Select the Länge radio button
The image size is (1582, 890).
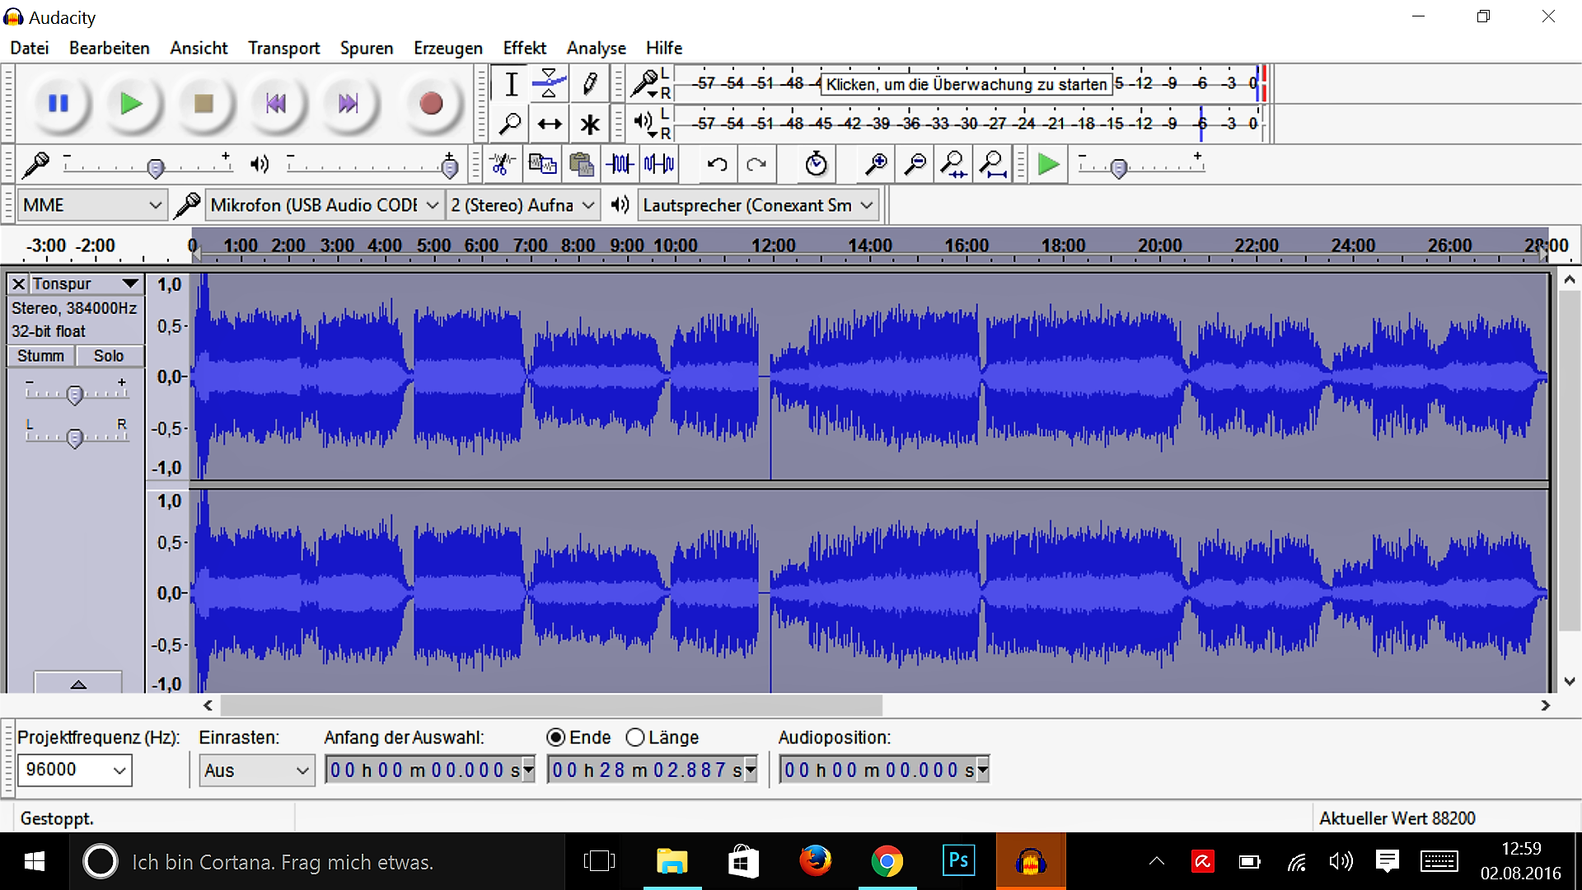tap(635, 738)
